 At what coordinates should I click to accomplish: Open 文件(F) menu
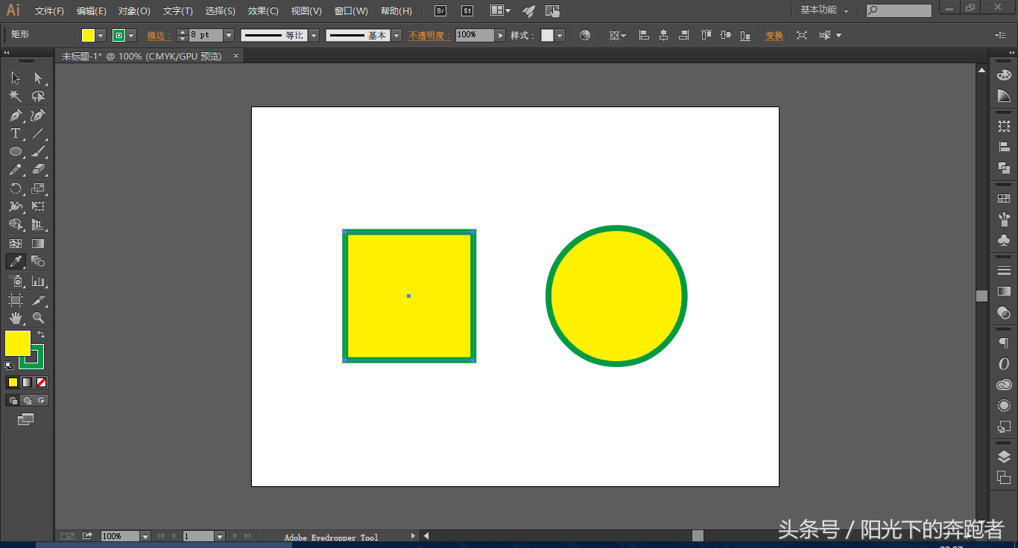pos(49,11)
